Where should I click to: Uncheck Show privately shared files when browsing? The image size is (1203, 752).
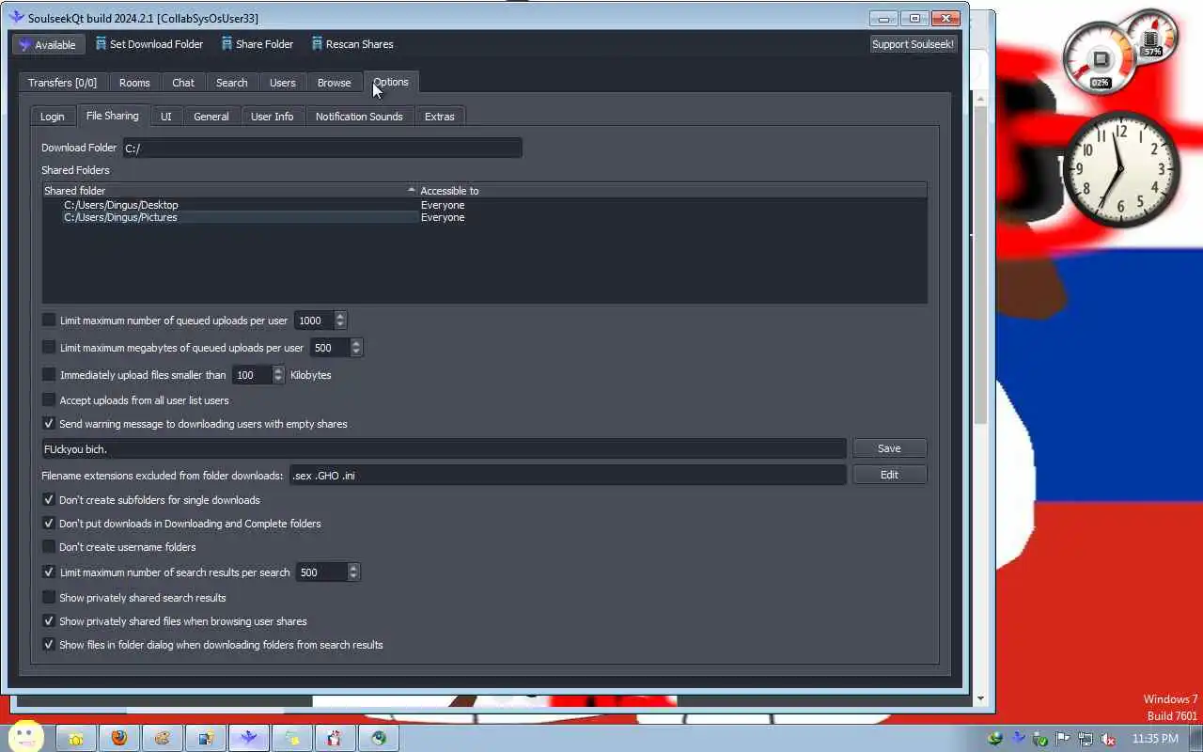(x=49, y=621)
